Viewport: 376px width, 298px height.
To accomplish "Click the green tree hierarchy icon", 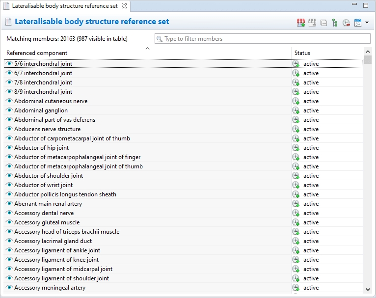I will 335,23.
